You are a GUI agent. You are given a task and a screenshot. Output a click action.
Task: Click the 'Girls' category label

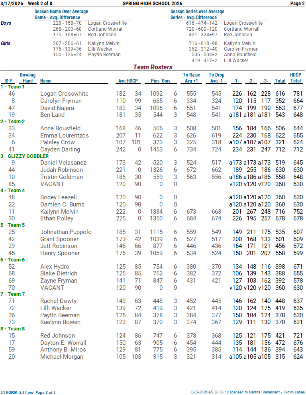coord(6,43)
